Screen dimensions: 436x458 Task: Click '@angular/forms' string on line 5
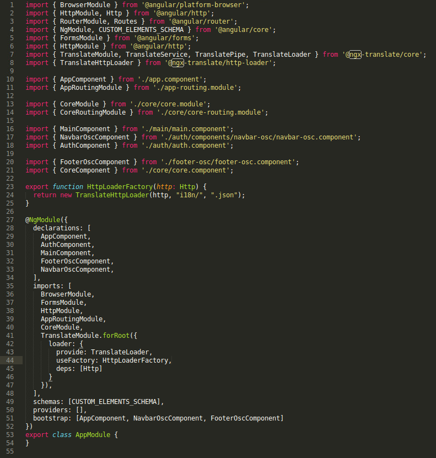coord(164,38)
